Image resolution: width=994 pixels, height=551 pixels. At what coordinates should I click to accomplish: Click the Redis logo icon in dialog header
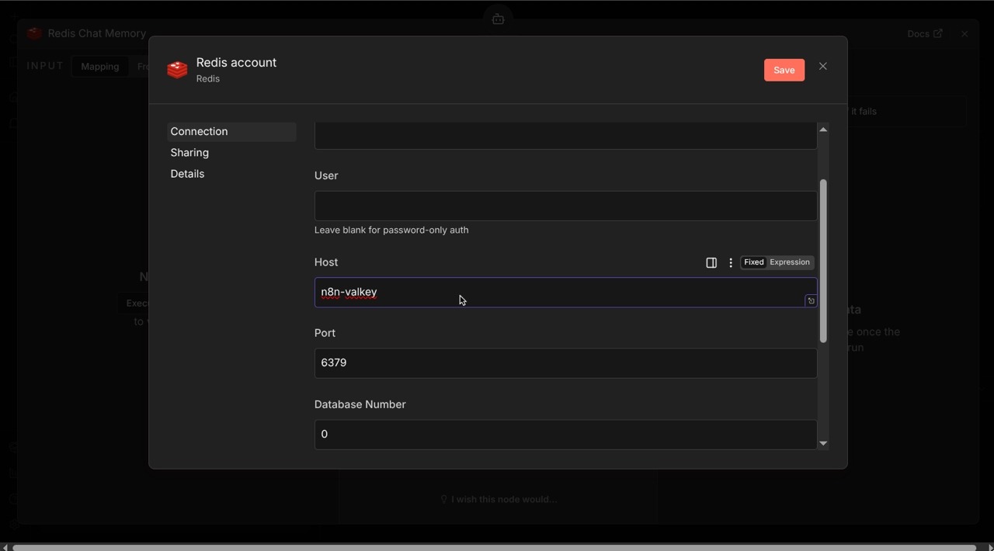point(177,70)
